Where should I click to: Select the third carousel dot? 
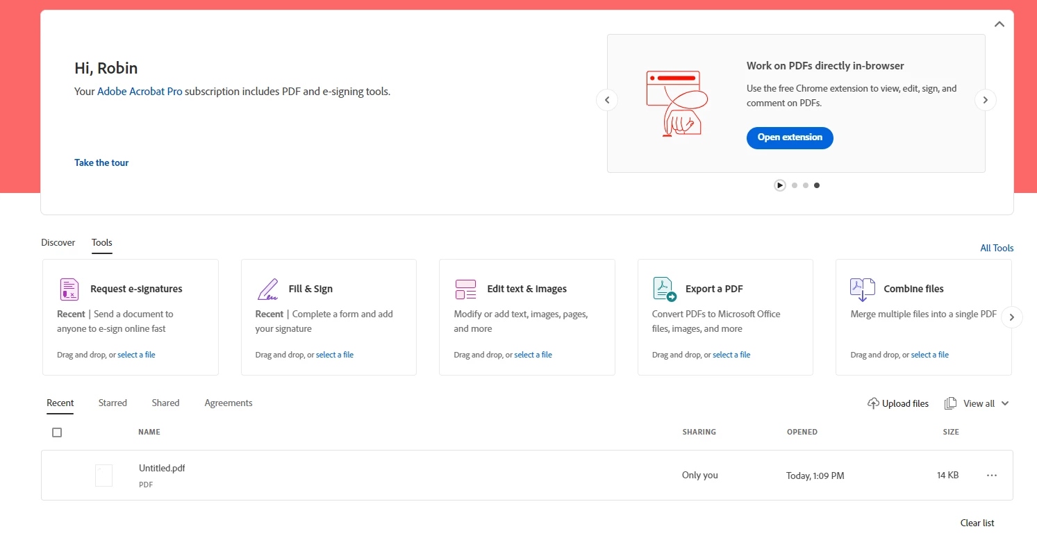coord(817,185)
